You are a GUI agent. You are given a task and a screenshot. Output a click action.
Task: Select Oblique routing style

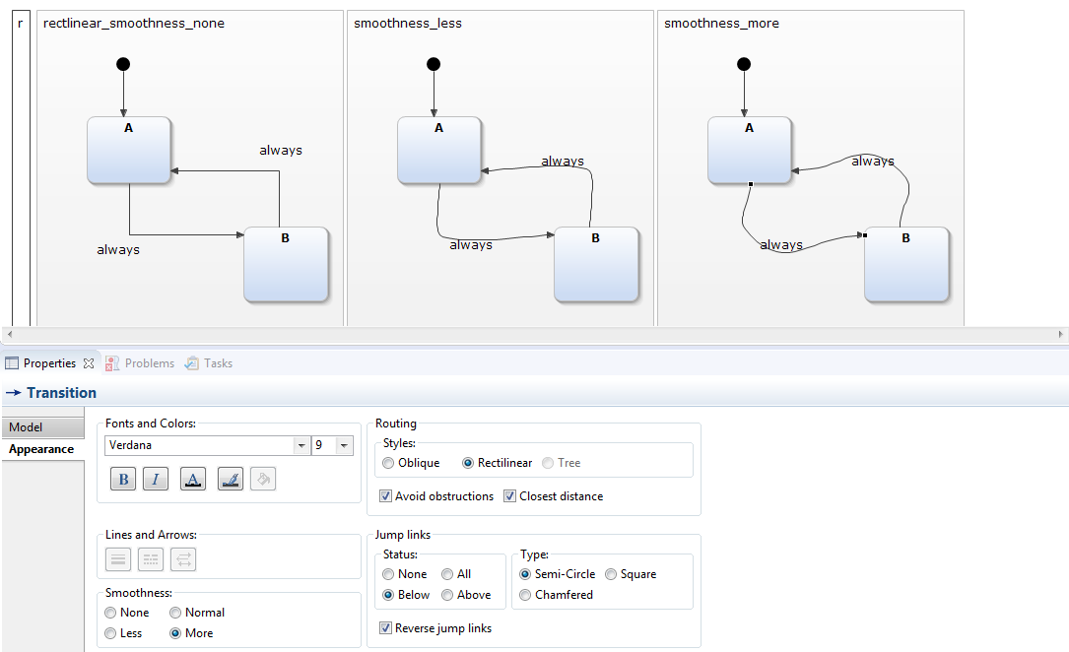pos(388,463)
